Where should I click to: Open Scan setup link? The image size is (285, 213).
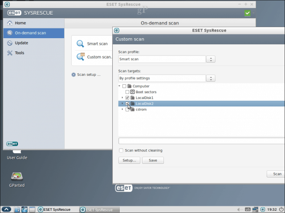point(89,75)
